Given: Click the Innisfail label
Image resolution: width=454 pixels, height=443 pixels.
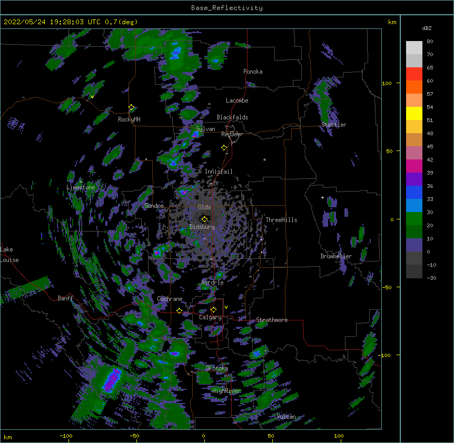Looking at the screenshot, I should (x=219, y=172).
